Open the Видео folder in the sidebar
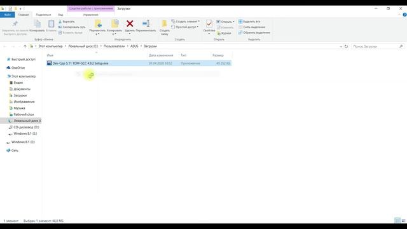Viewport: 407px width, 229px height. 16,83
